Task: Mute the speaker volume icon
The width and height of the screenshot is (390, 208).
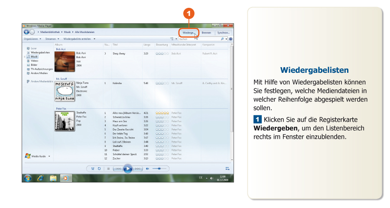Action: point(147,169)
